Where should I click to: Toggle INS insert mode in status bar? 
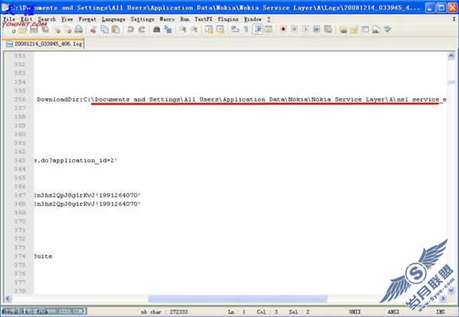coord(441,312)
